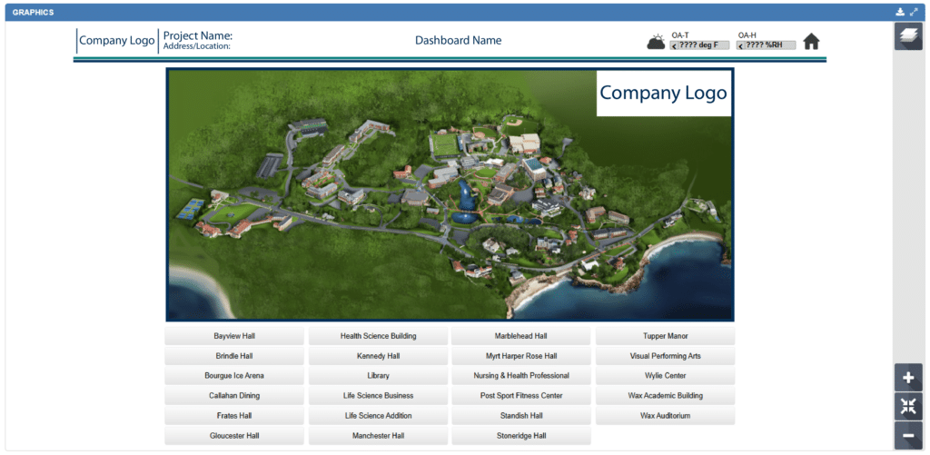
Task: Click the OA-H label
Action: tap(747, 35)
